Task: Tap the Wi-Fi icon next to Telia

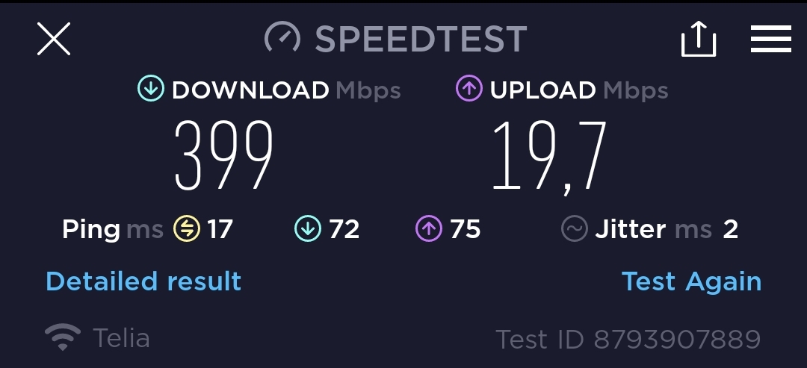Action: point(63,337)
